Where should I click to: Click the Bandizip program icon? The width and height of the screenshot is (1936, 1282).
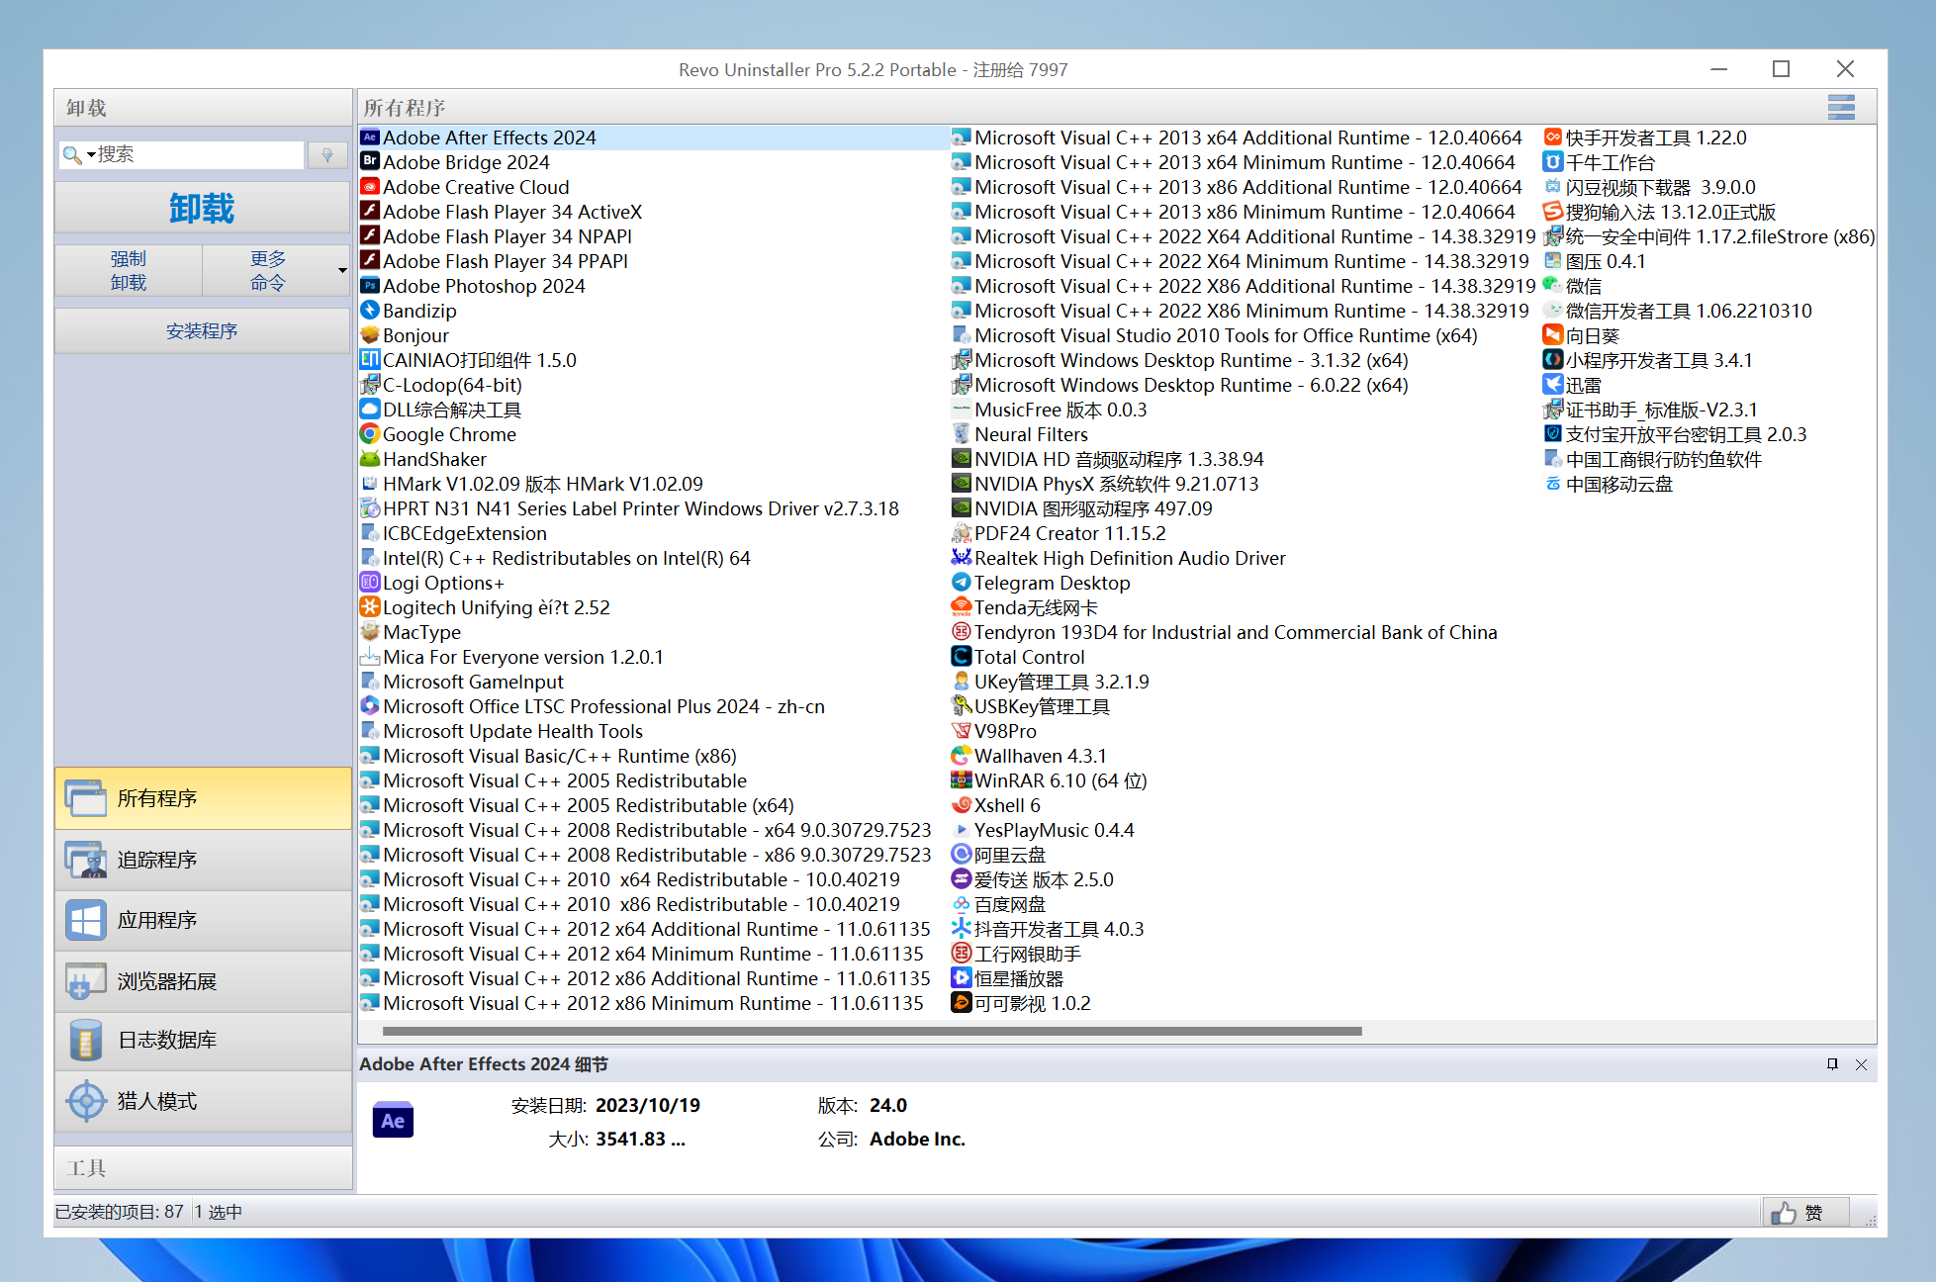point(370,311)
